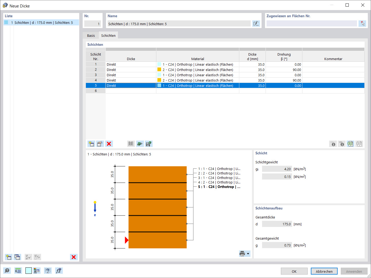Click the select-all checkmarks icon under Liste

(x=28, y=257)
